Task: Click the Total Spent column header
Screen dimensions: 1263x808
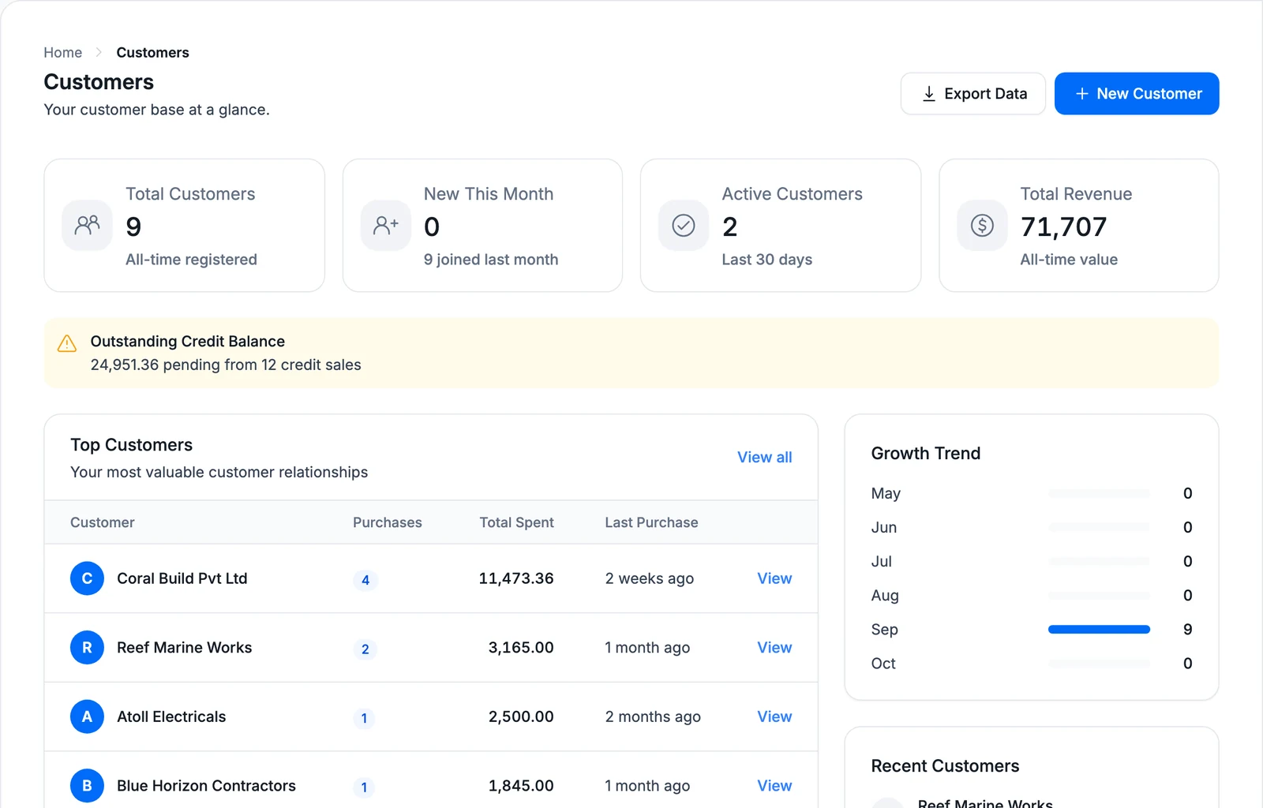Action: (x=516, y=522)
